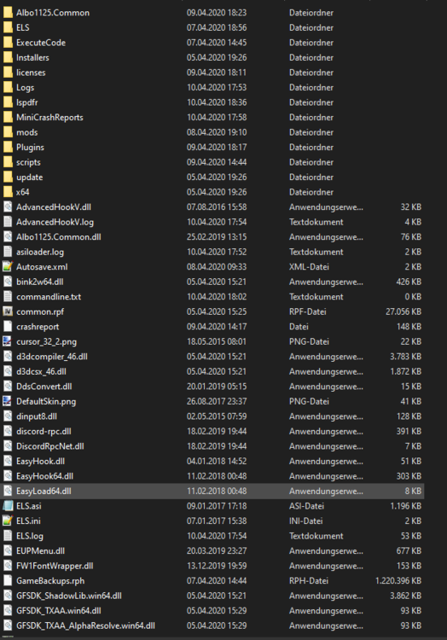Screen dimensions: 447x640
Task: Select the MiniCrashReports folder
Action: pos(49,118)
